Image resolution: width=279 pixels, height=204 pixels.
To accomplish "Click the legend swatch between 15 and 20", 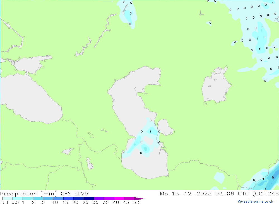I will (69, 198).
